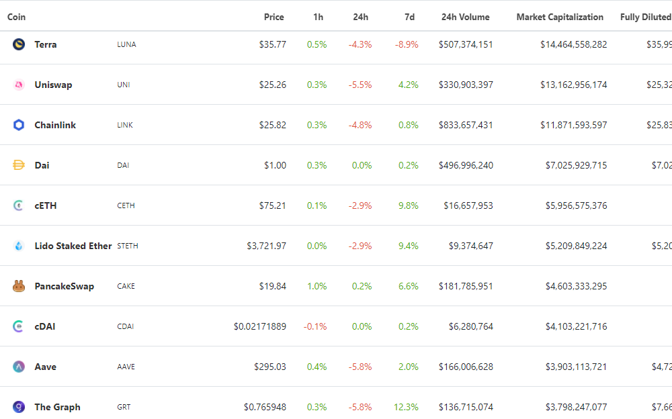672x419 pixels.
Task: Click the LUNA ticker symbol
Action: (126, 44)
